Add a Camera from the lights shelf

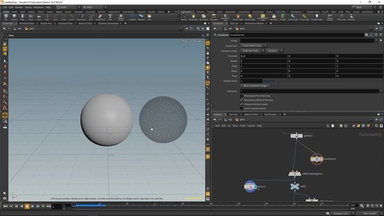tap(184, 17)
